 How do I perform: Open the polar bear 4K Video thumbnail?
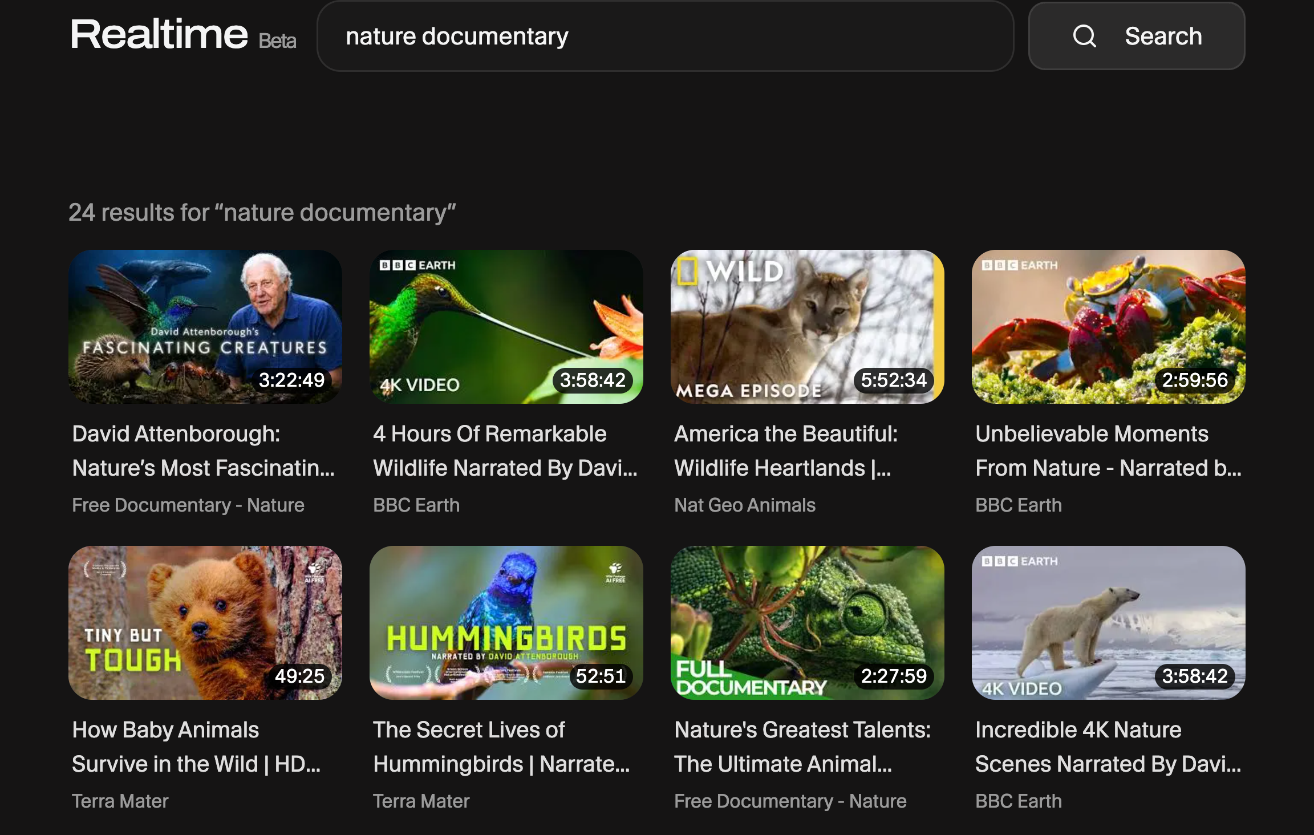pos(1109,623)
